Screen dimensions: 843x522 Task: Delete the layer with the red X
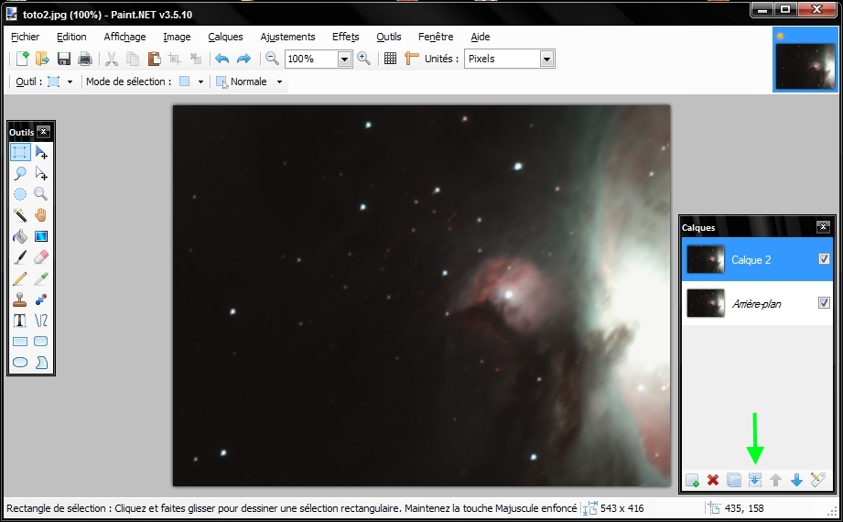pos(713,480)
